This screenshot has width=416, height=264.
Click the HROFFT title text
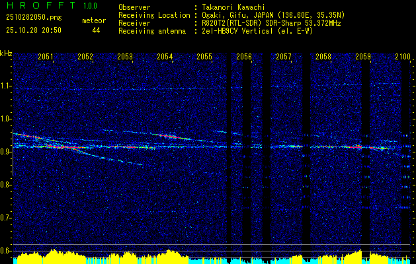point(40,5)
